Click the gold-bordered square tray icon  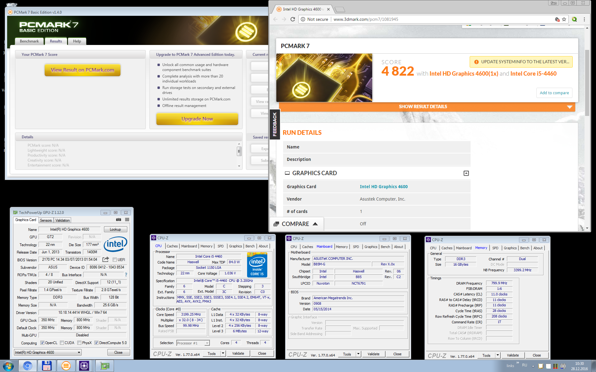tap(541, 366)
